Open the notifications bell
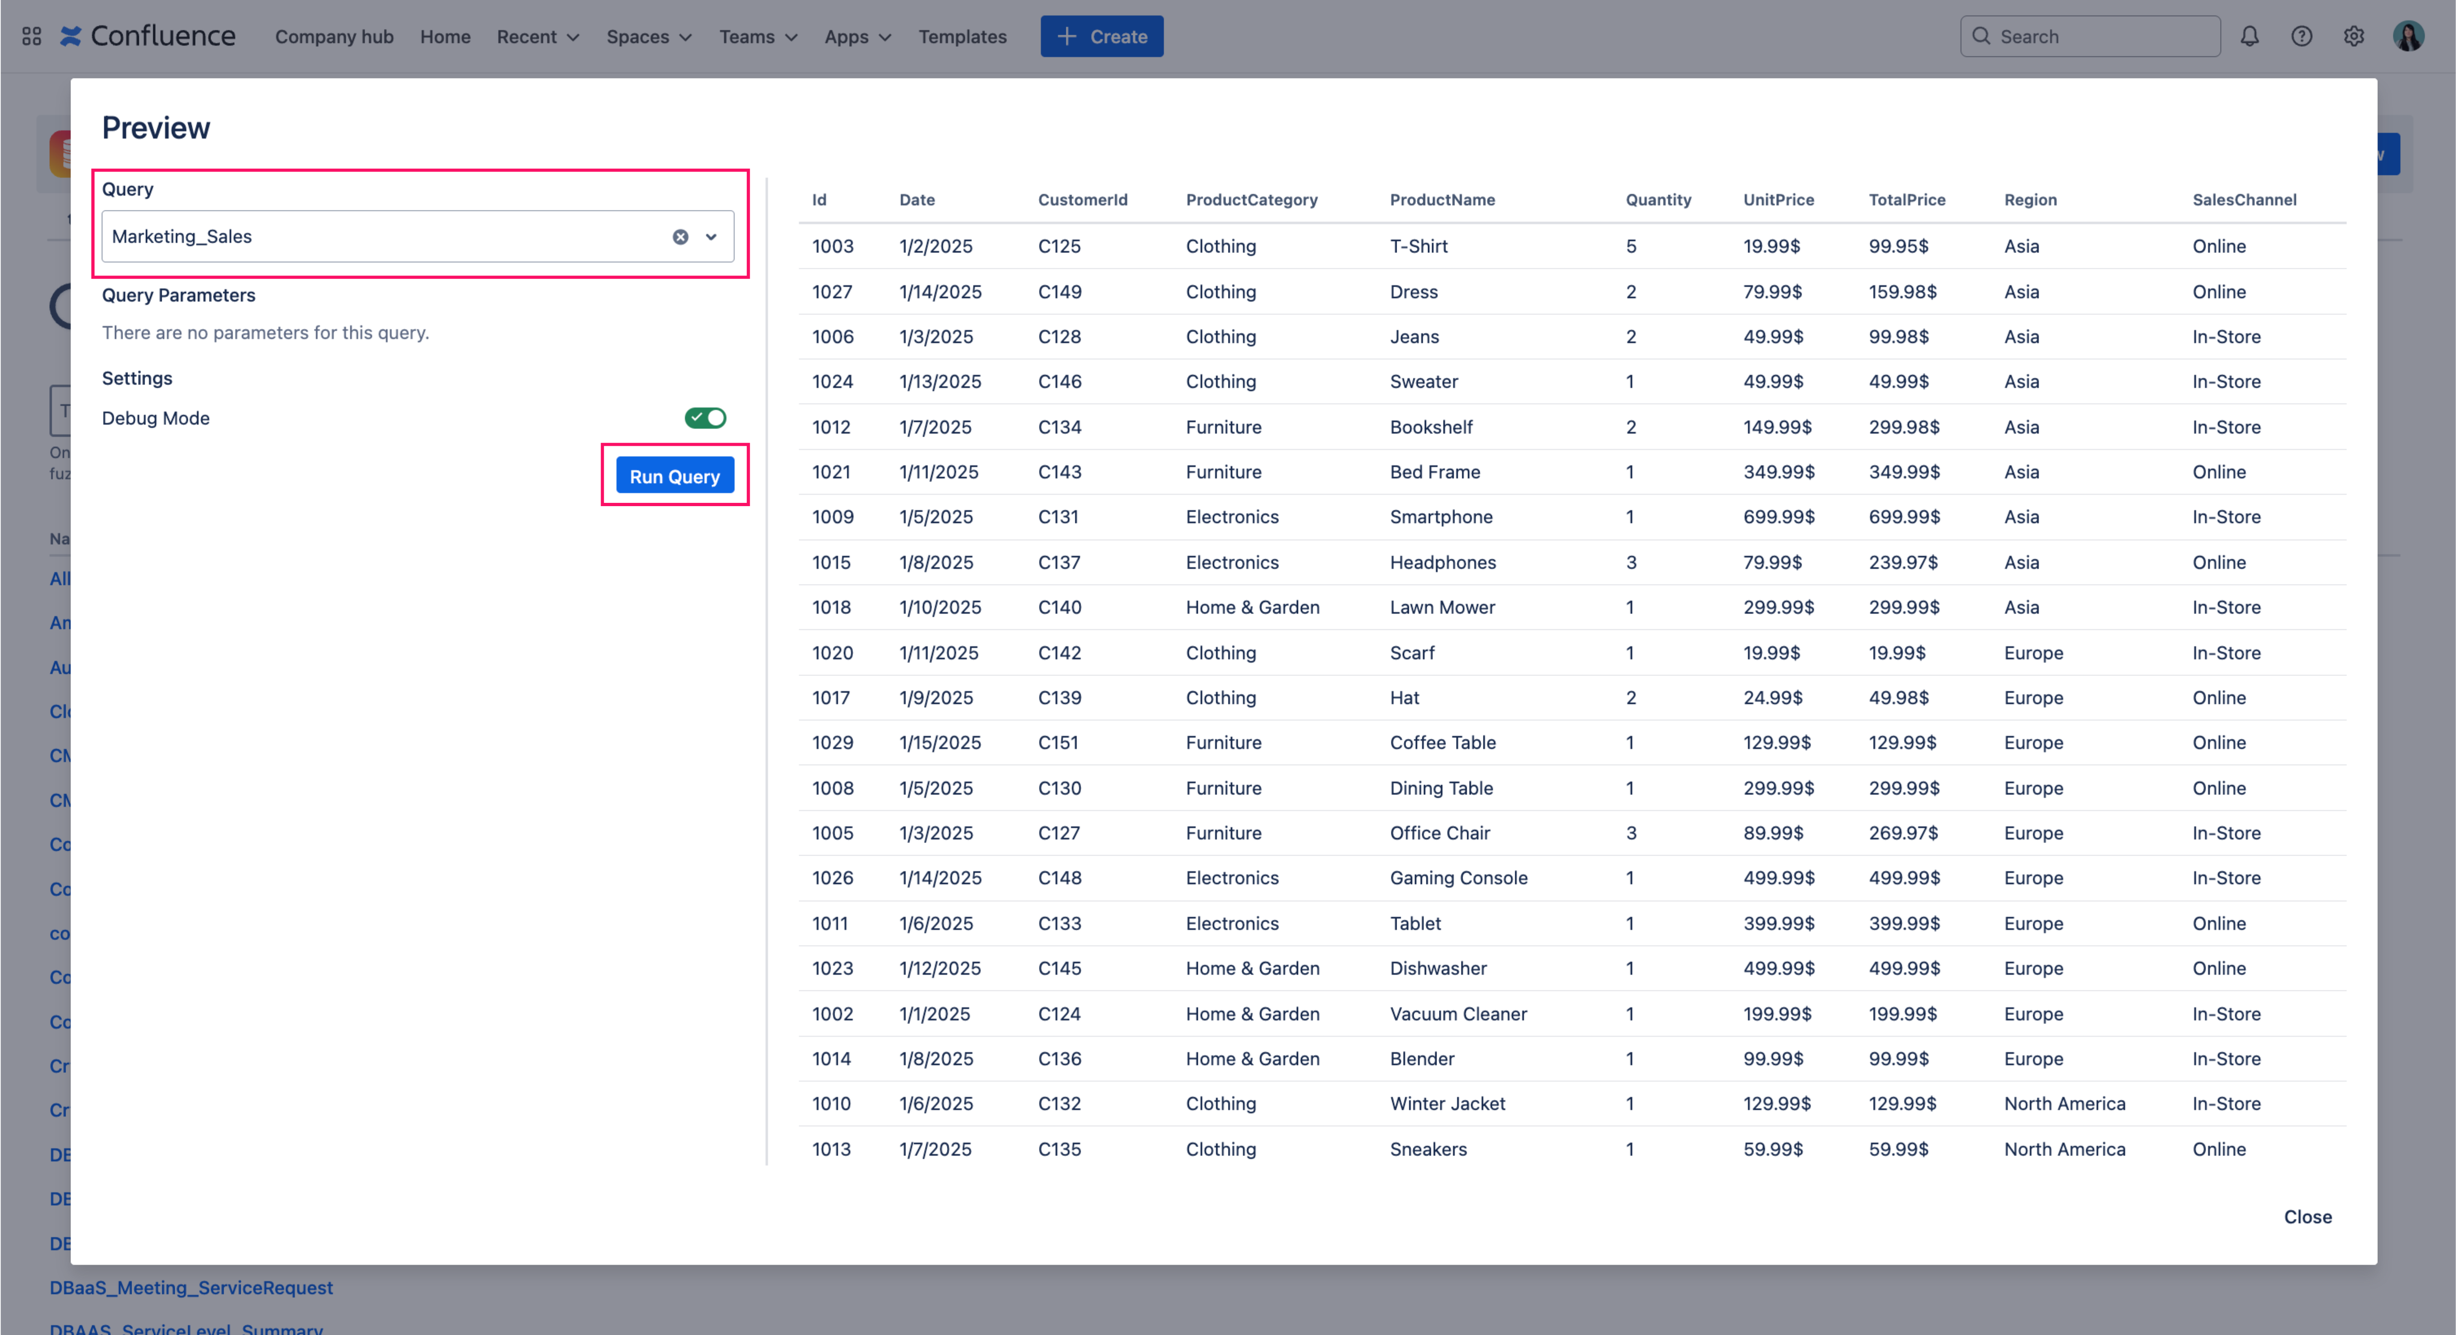This screenshot has height=1335, width=2456. [x=2250, y=35]
